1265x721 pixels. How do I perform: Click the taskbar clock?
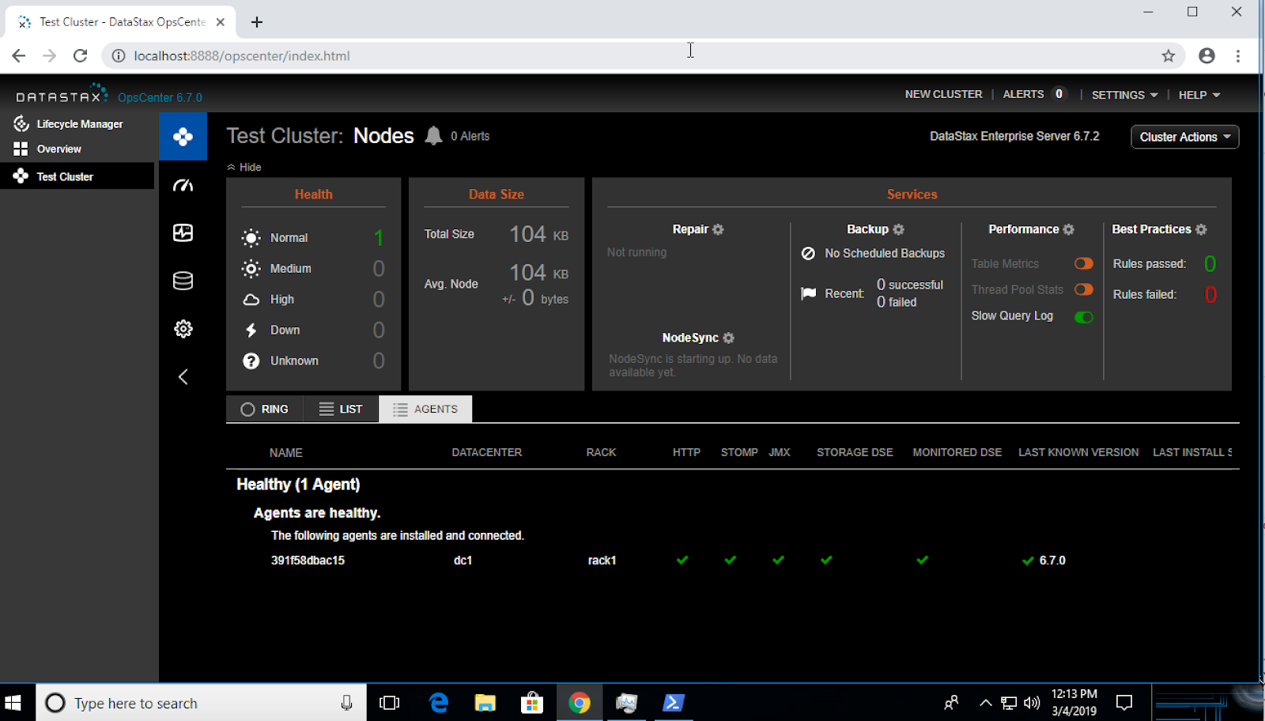(x=1074, y=703)
